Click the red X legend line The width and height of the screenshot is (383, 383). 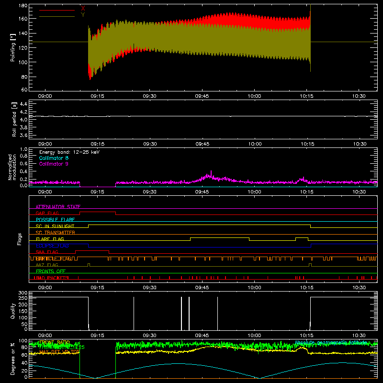(x=57, y=10)
